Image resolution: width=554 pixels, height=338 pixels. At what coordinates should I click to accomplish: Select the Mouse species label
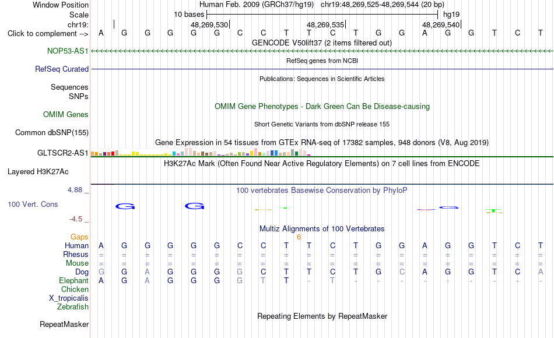[77, 263]
